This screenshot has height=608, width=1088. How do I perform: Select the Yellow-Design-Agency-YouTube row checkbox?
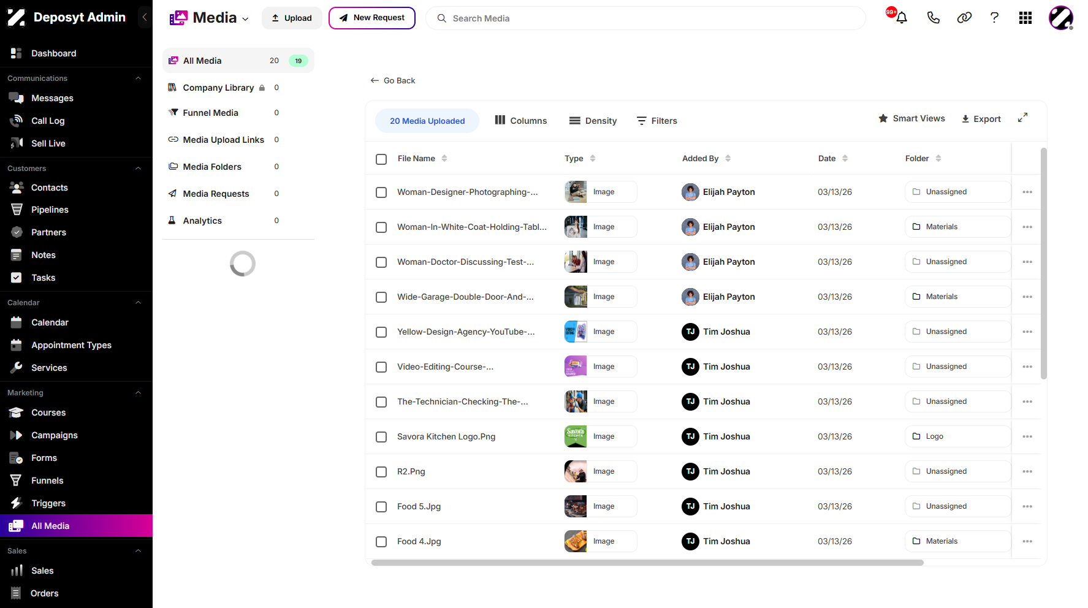tap(381, 332)
